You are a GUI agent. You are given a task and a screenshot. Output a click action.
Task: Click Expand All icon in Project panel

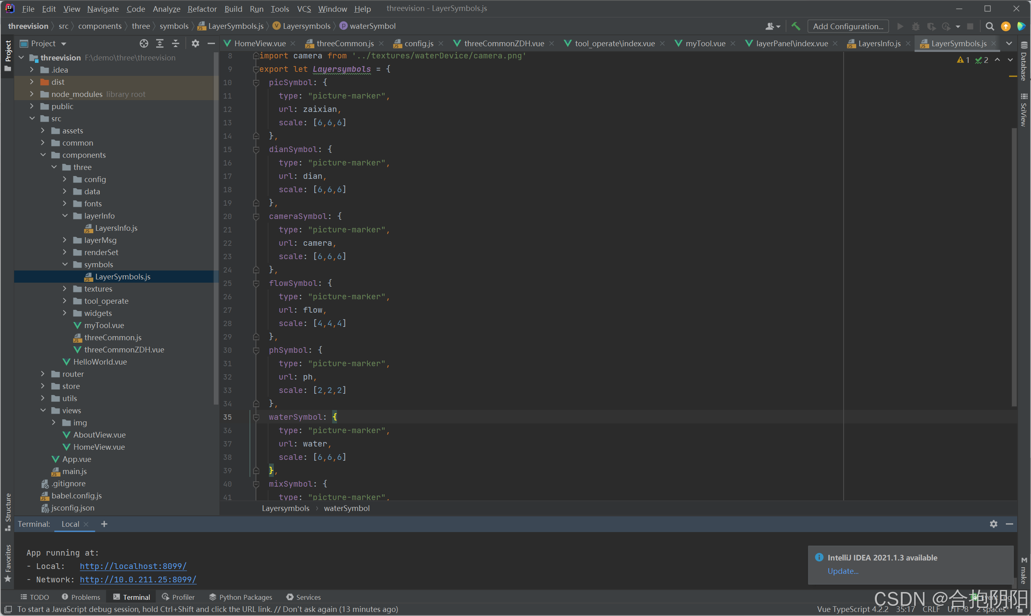tap(160, 43)
